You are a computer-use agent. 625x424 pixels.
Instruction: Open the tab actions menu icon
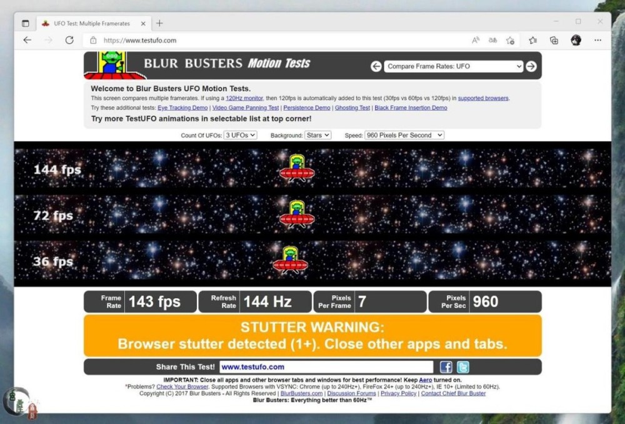[x=26, y=23]
